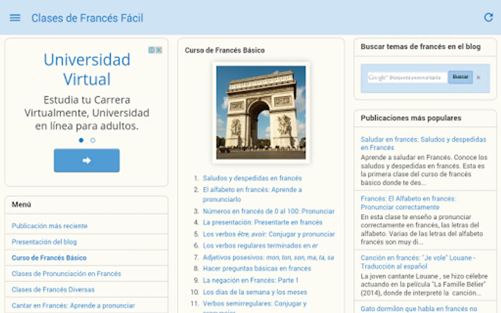
Task: Open popular post Gato dormilón que habla
Action: click(x=419, y=308)
